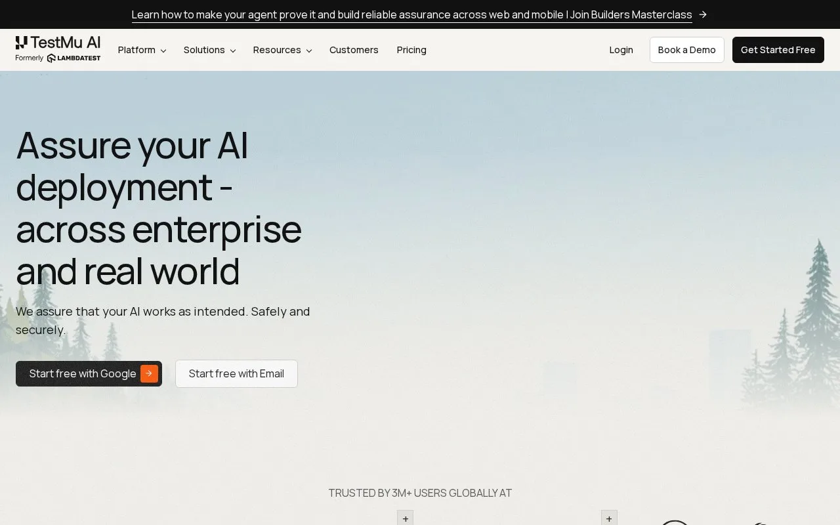Click the TestMu AI logo
The image size is (840, 525).
[58, 43]
